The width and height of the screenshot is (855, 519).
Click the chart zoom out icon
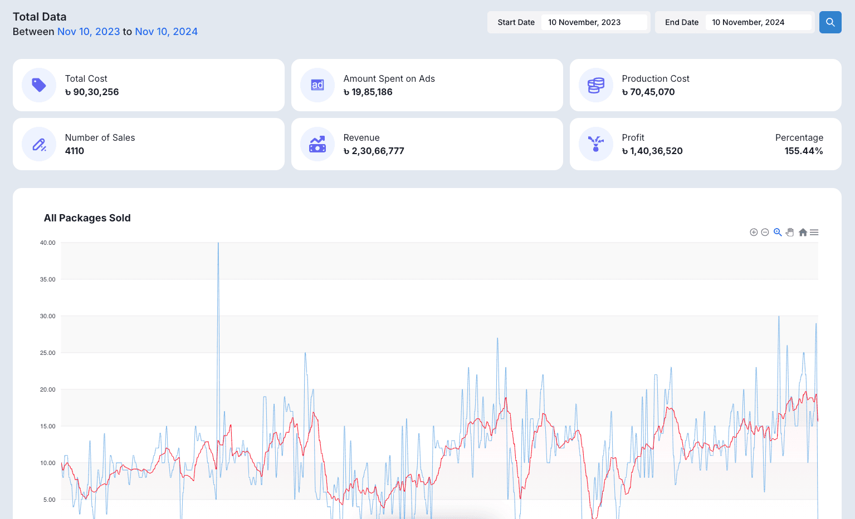(765, 233)
